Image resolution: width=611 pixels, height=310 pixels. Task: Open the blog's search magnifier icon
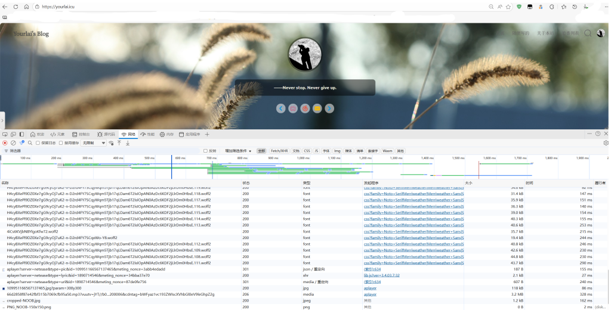(588, 33)
